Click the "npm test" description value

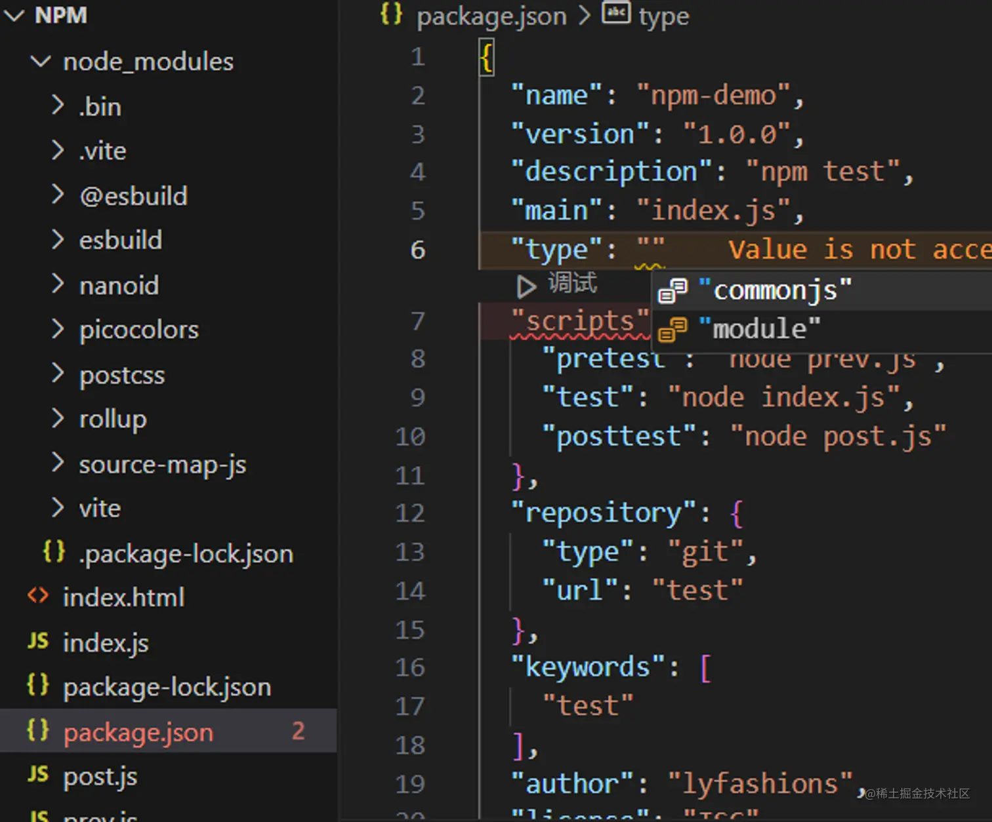point(823,172)
